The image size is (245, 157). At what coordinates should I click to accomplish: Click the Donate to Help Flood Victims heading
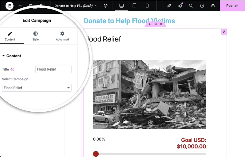point(129,21)
